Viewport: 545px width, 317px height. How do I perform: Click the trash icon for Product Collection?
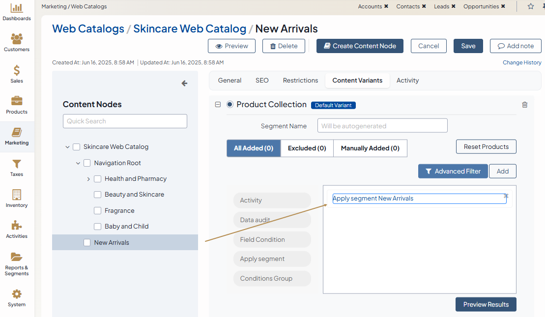(x=525, y=105)
